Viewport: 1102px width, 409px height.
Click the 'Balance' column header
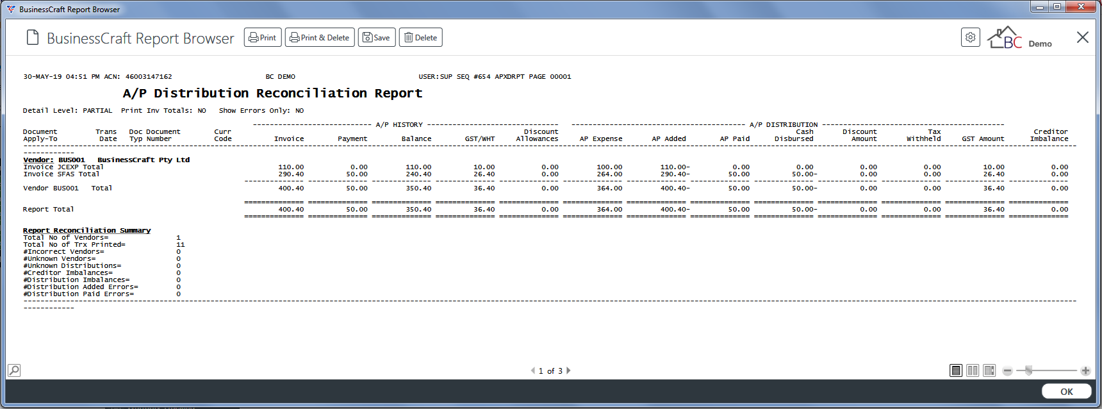click(x=416, y=138)
